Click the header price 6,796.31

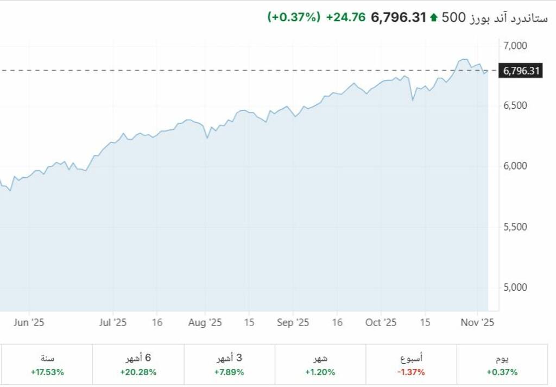coord(398,17)
